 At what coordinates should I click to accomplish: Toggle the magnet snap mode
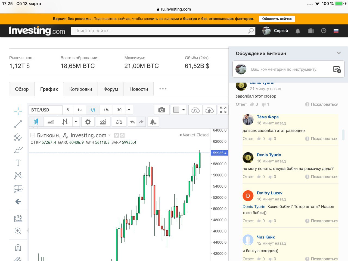click(18, 248)
